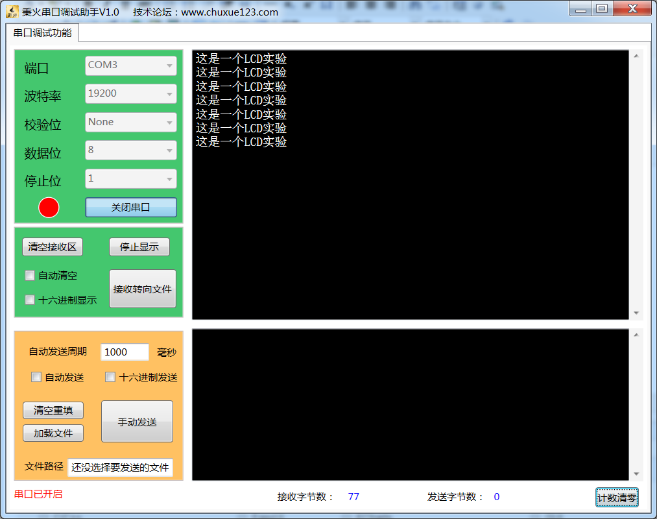This screenshot has width=657, height=519.
Task: Expand the 数据位 8 dropdown
Action: [131, 150]
